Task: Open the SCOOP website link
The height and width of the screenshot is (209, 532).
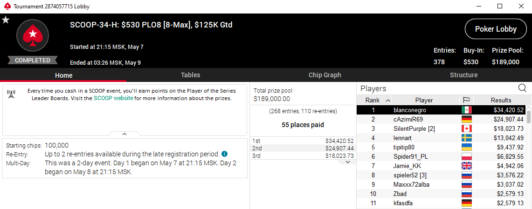Action: (113, 98)
